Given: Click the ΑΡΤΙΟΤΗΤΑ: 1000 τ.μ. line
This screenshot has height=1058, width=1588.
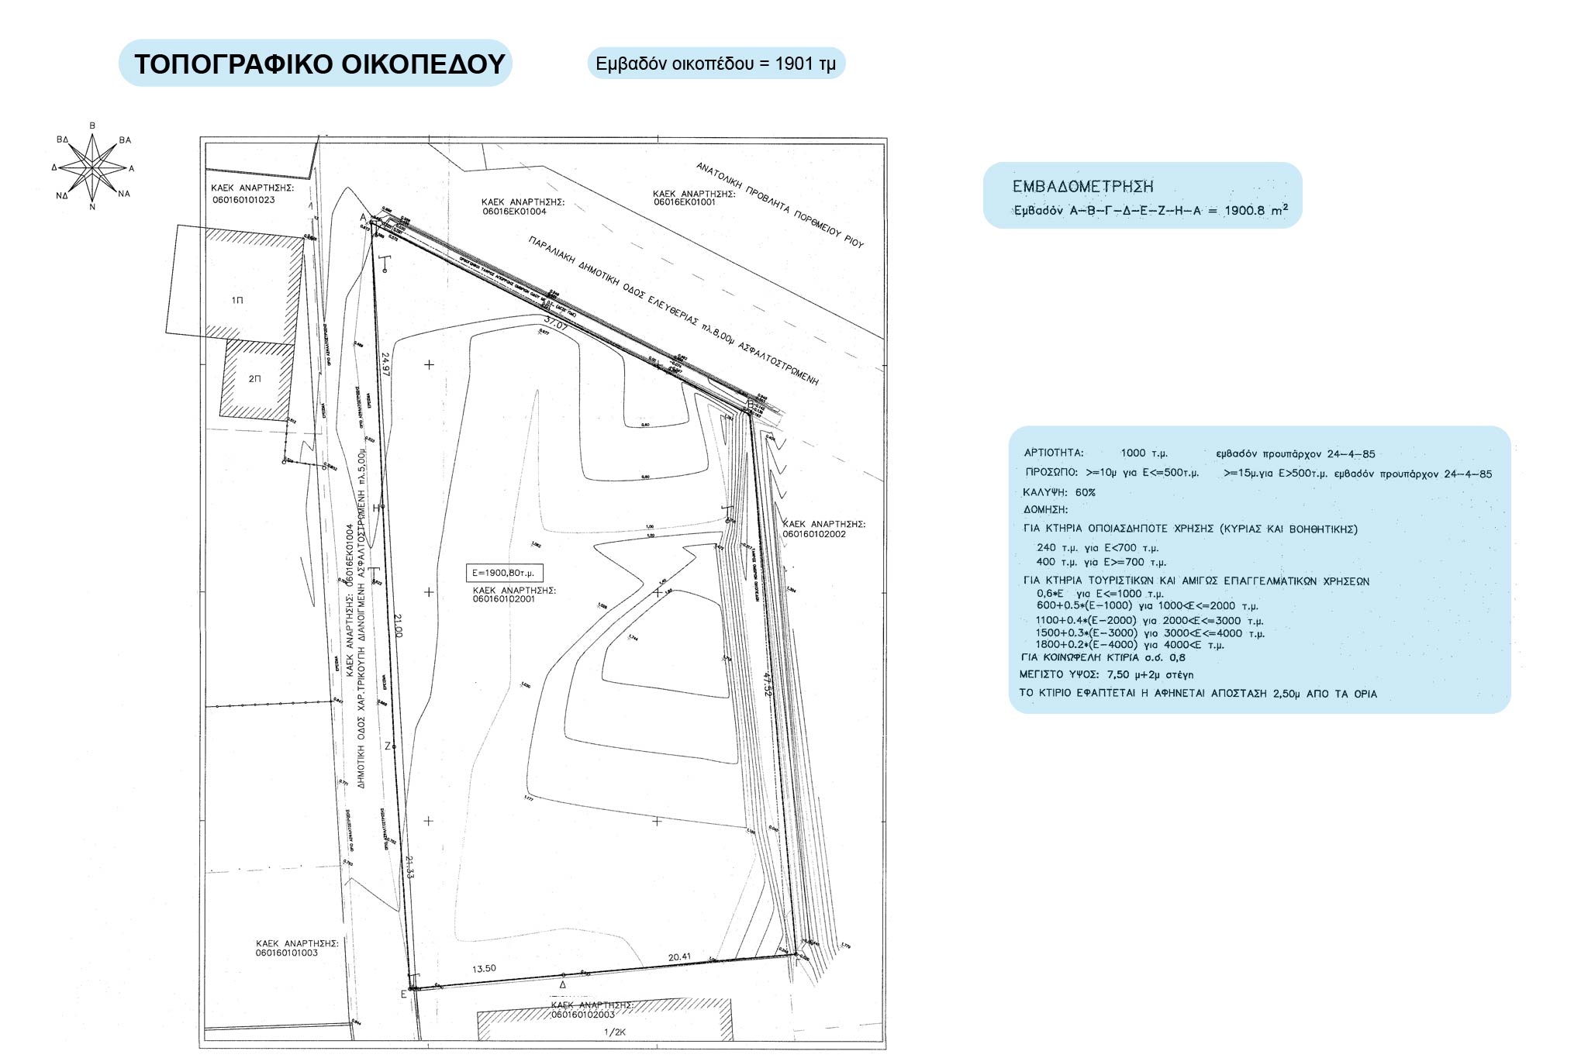Looking at the screenshot, I should click(1200, 453).
